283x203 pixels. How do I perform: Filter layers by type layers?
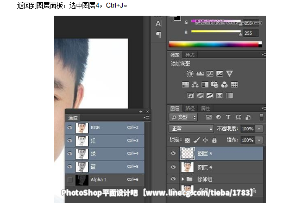pyautogui.click(x=228, y=117)
